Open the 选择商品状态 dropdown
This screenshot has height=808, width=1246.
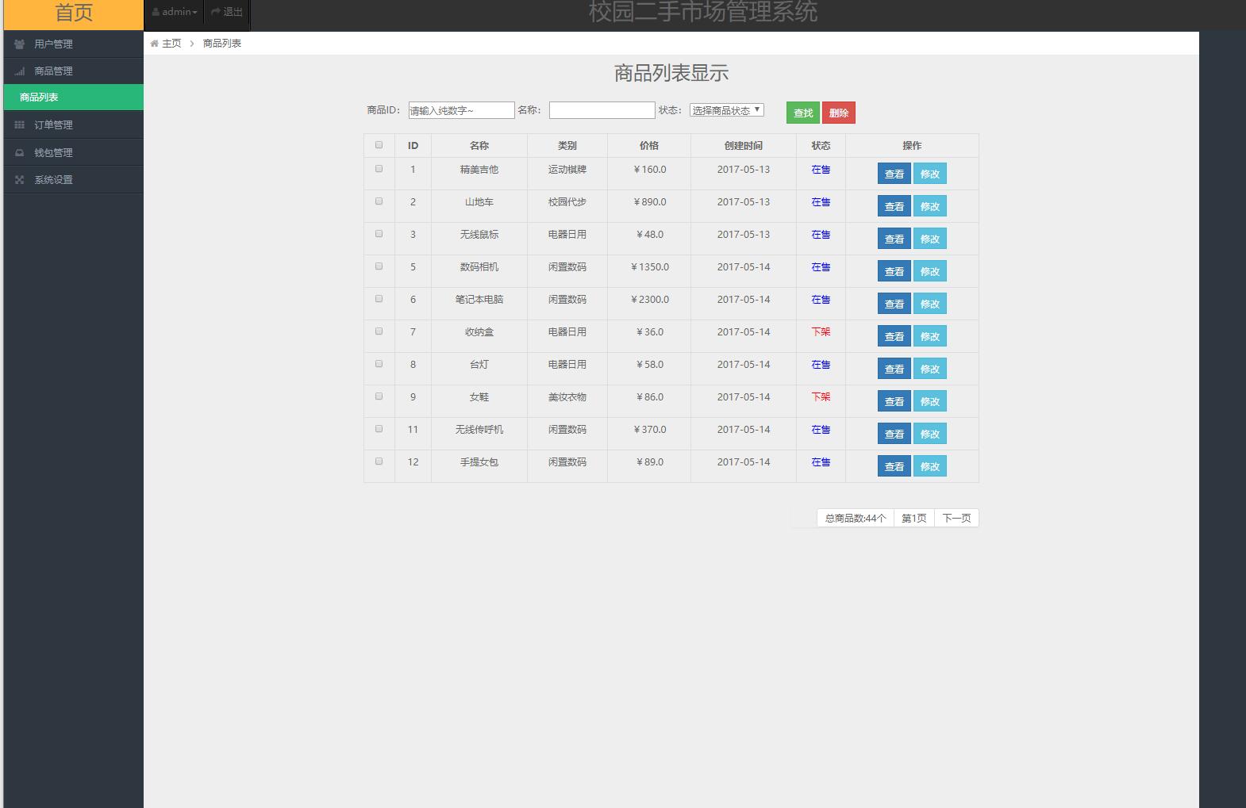(x=726, y=110)
